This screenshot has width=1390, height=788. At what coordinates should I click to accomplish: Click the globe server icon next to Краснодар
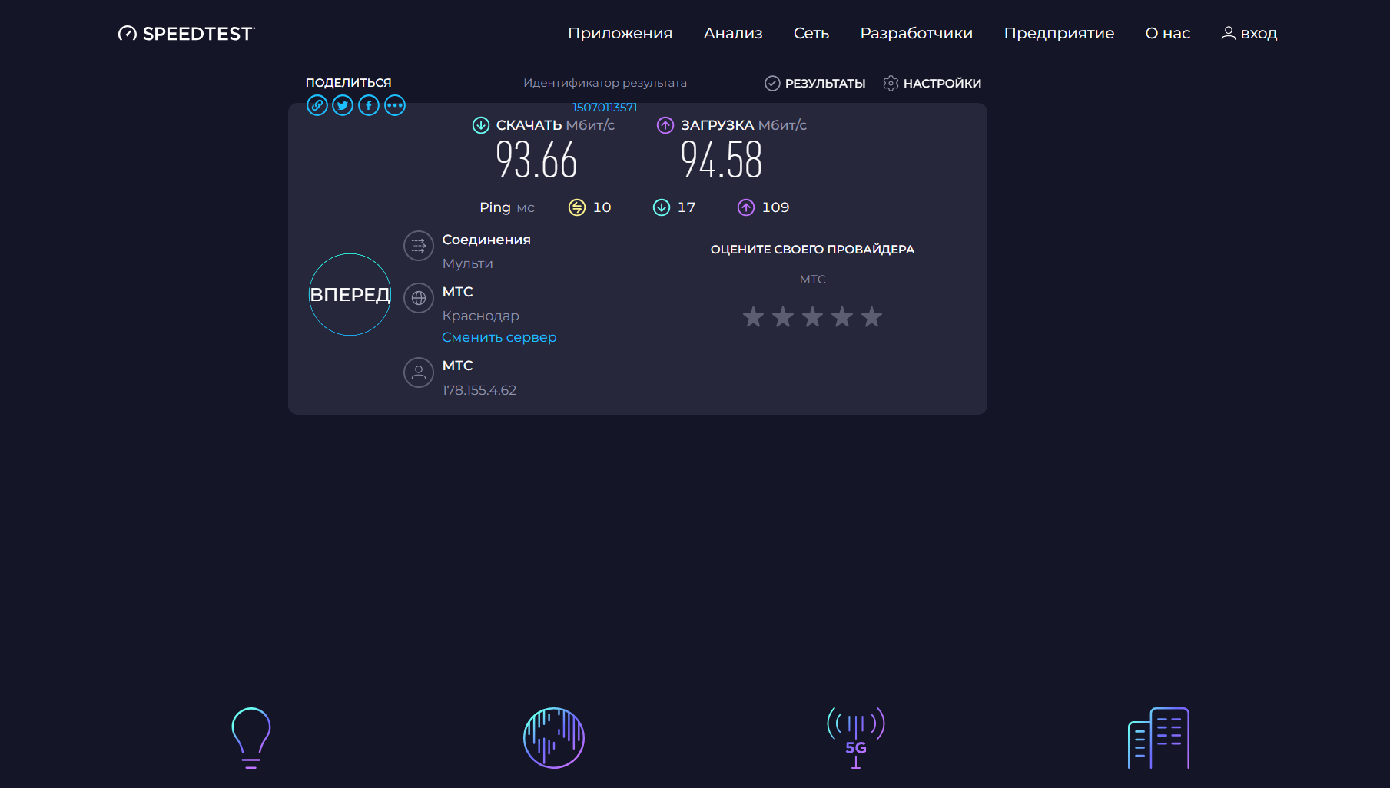click(x=419, y=298)
